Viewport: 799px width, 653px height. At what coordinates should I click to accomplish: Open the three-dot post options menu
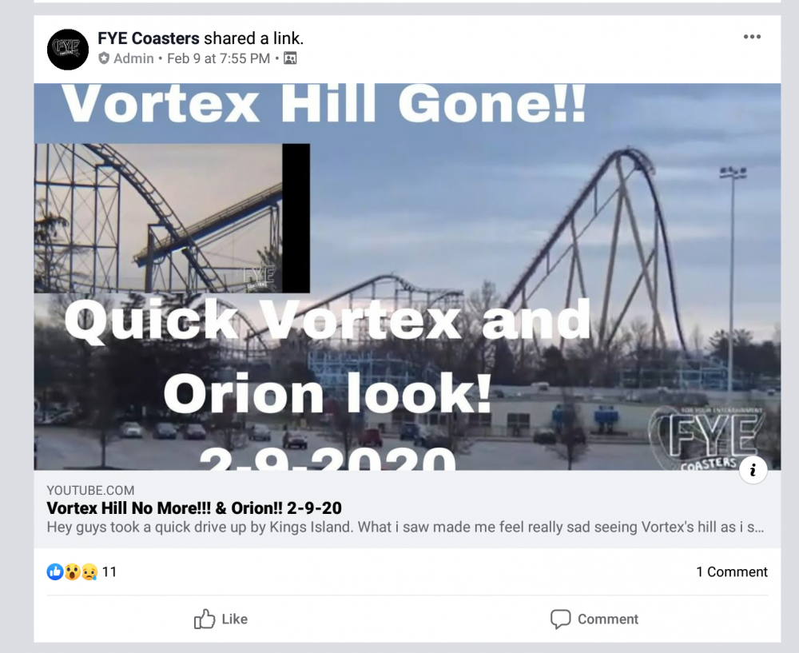(752, 37)
